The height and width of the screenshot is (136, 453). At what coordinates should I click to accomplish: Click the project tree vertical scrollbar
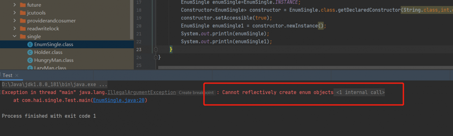click(x=132, y=19)
